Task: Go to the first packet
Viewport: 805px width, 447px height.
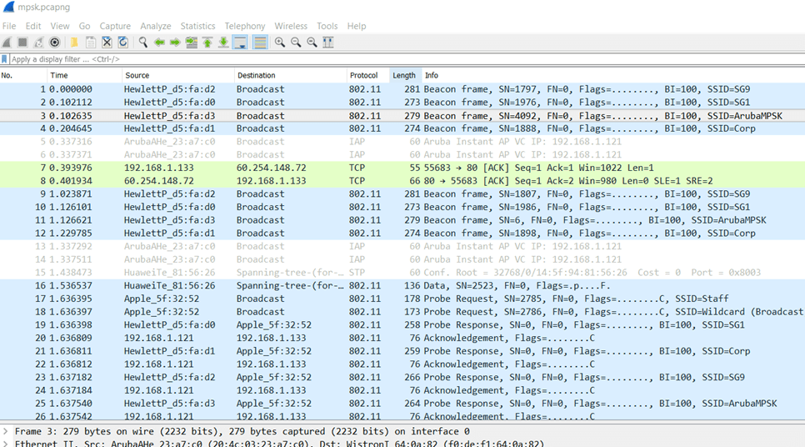Action: pos(207,43)
